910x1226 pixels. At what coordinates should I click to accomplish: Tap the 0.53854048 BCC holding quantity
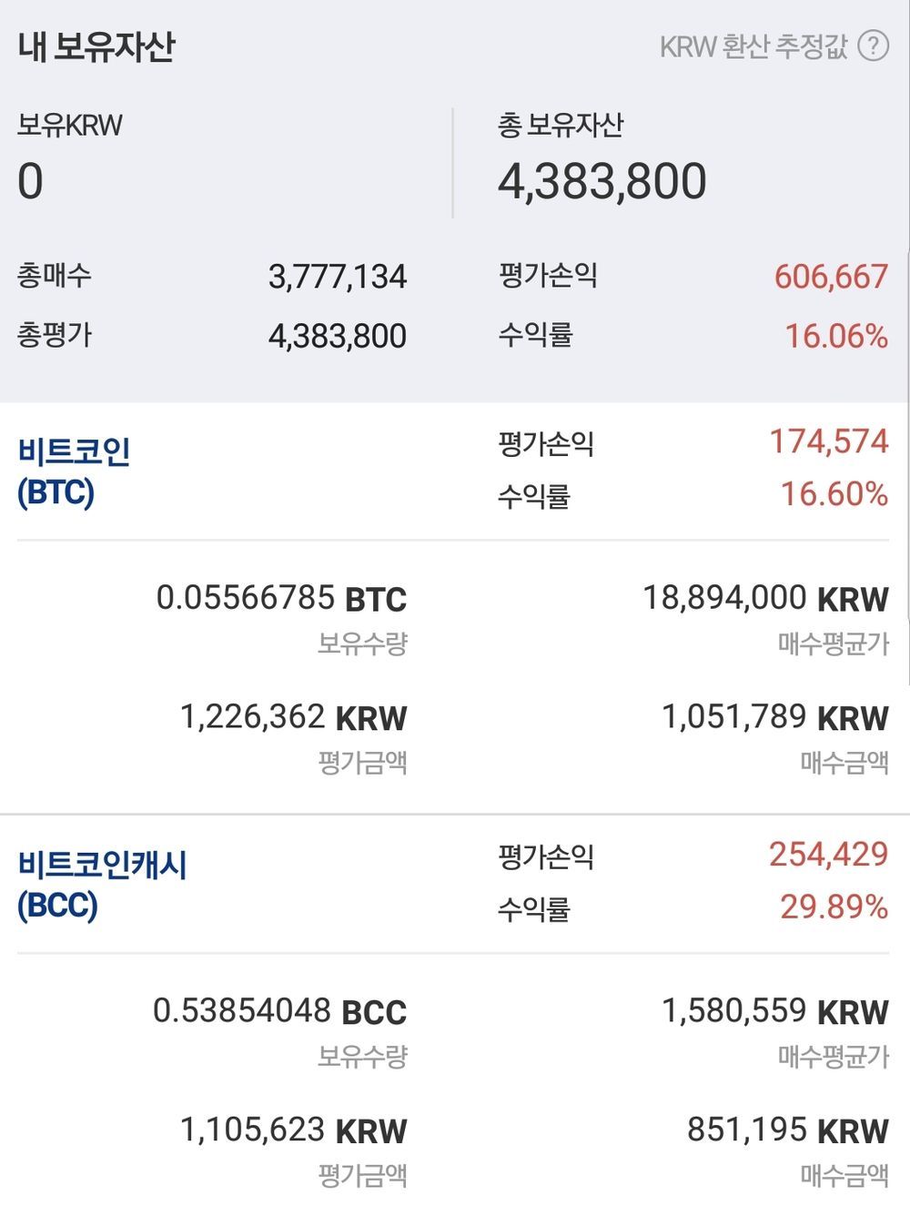(x=279, y=1010)
